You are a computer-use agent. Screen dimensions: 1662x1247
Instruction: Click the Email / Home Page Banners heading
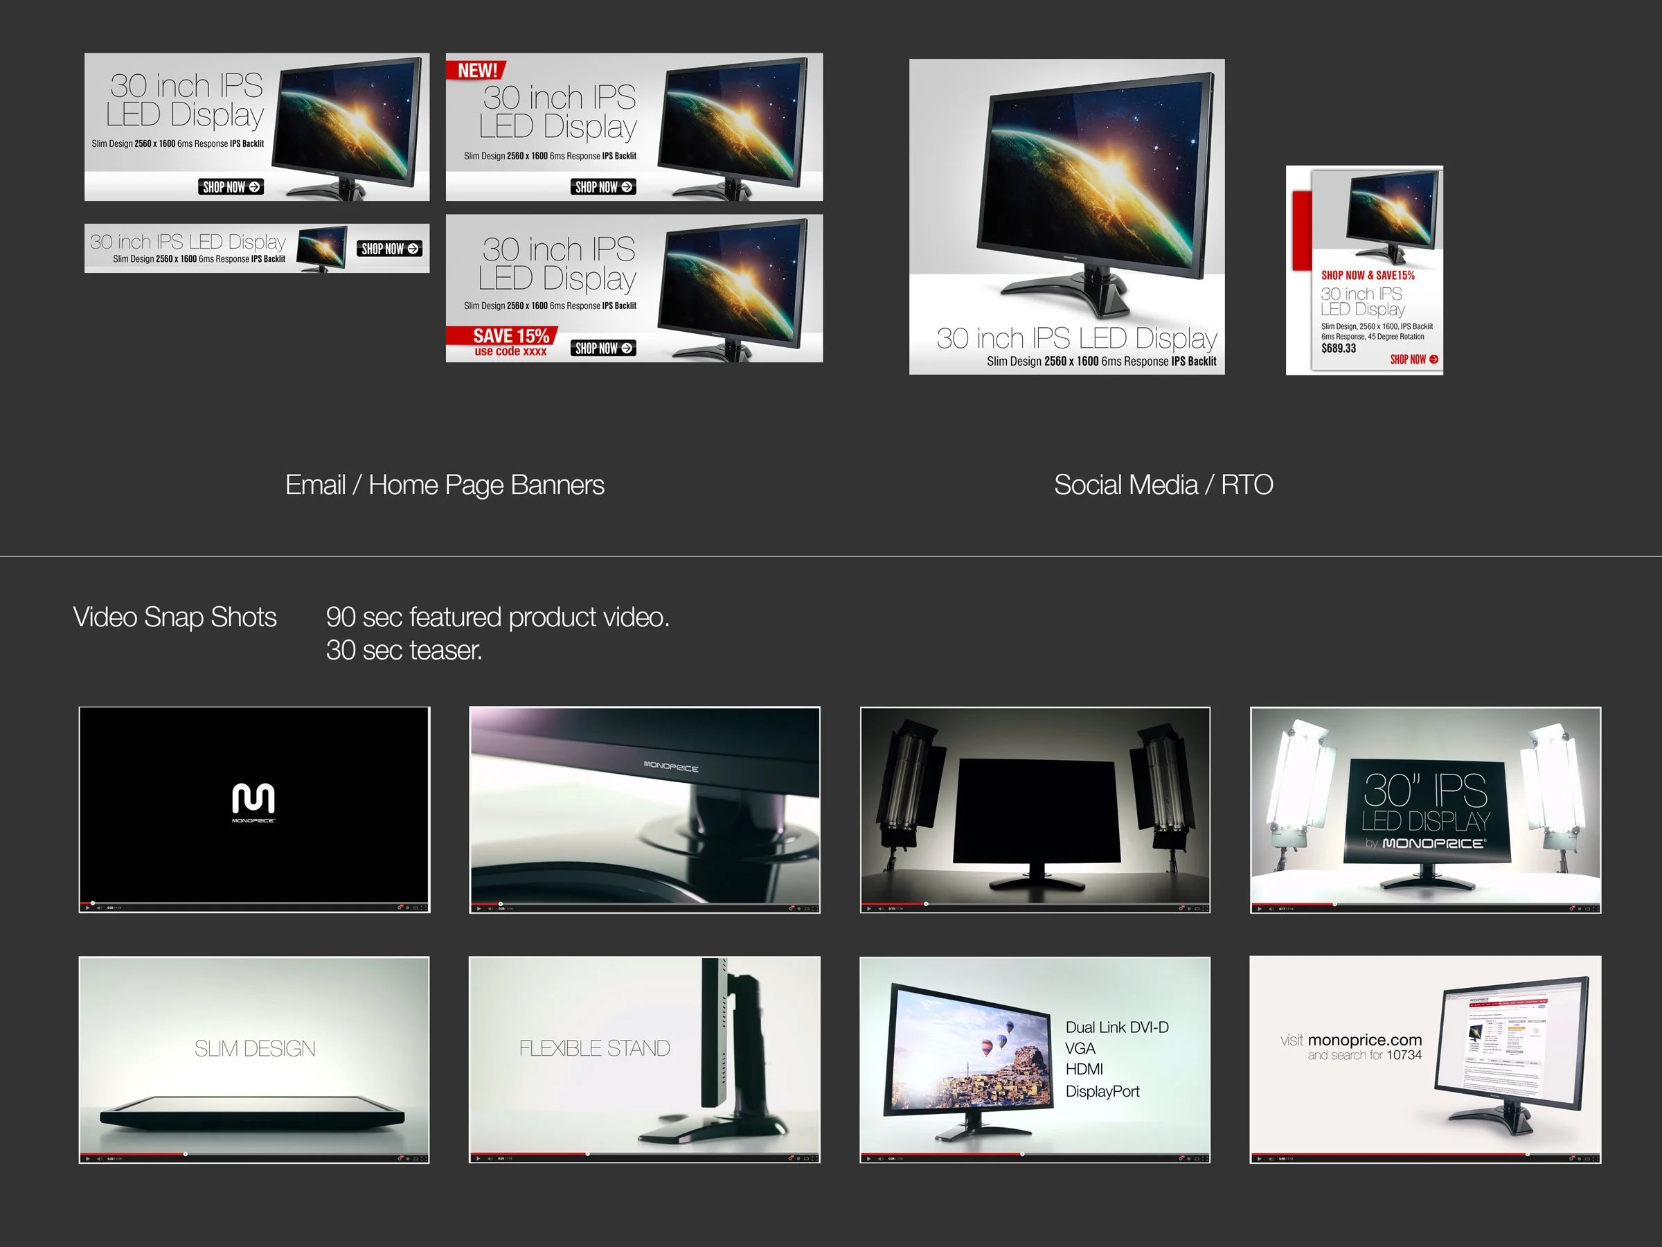pyautogui.click(x=445, y=485)
